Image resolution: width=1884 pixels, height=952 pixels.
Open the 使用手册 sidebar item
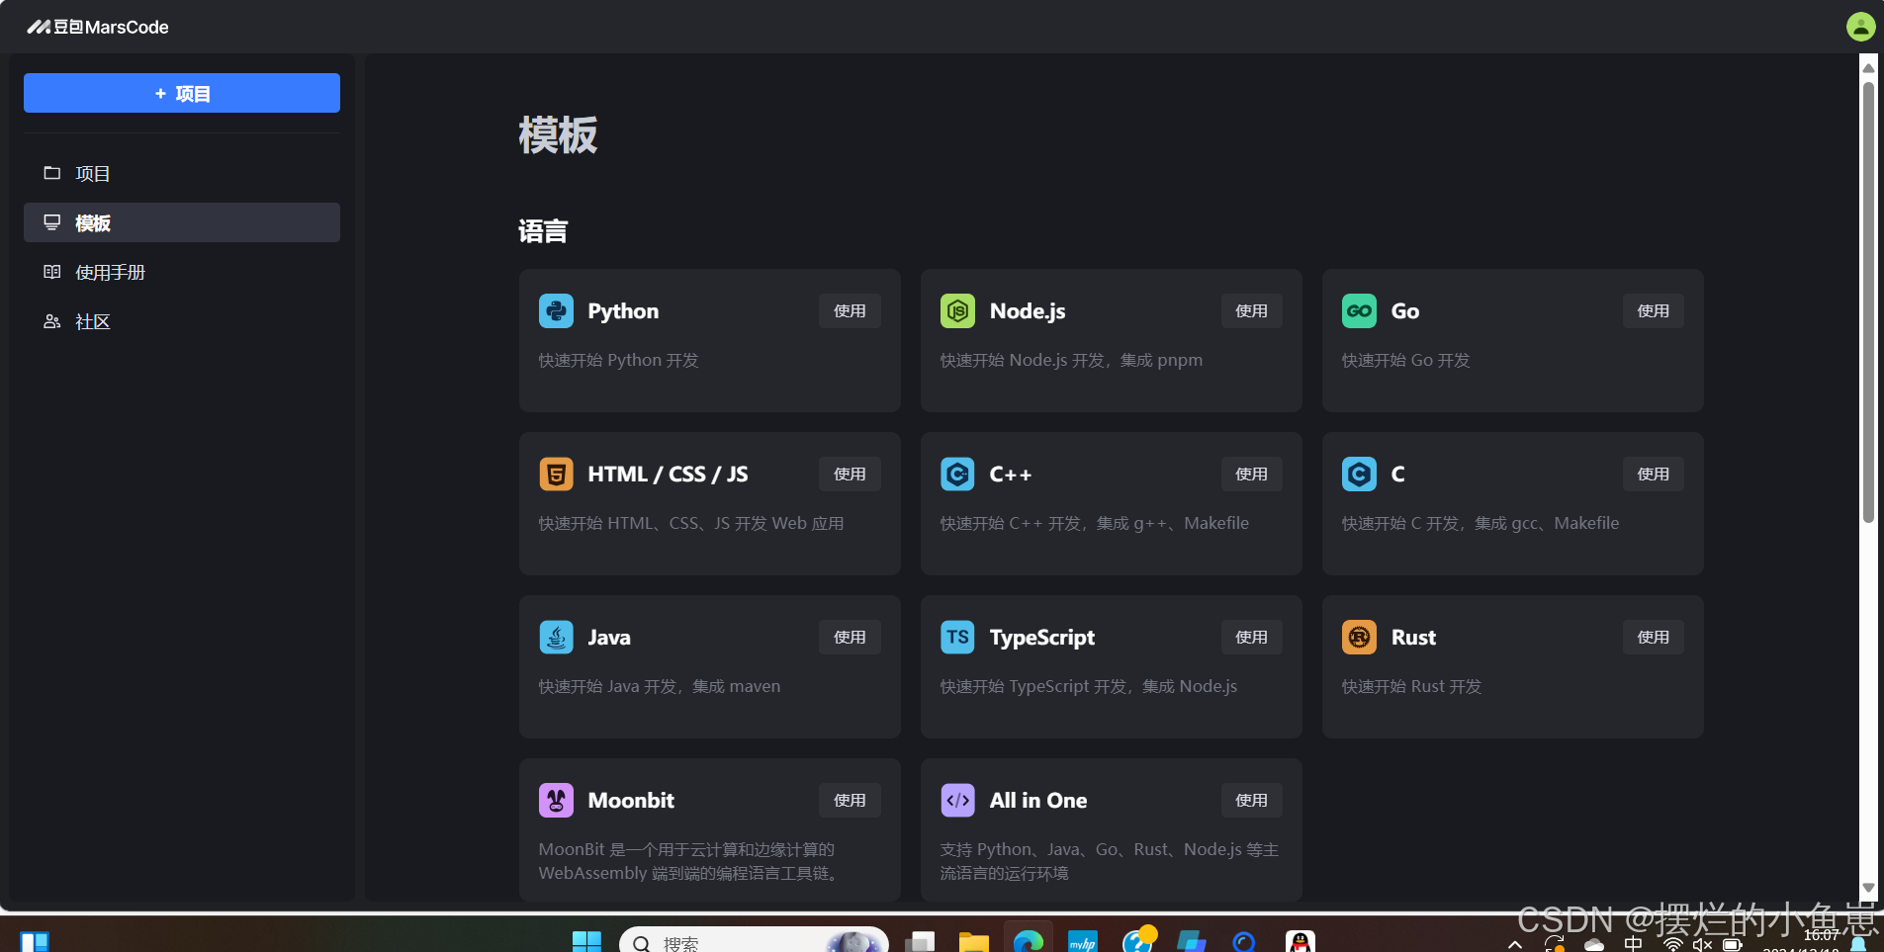pos(182,273)
